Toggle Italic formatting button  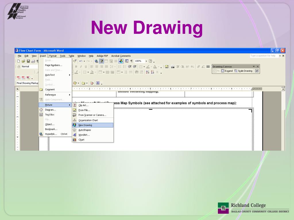[81, 66]
